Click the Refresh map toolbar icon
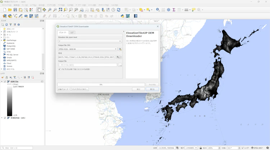The width and height of the screenshot is (270, 150). pos(118,10)
